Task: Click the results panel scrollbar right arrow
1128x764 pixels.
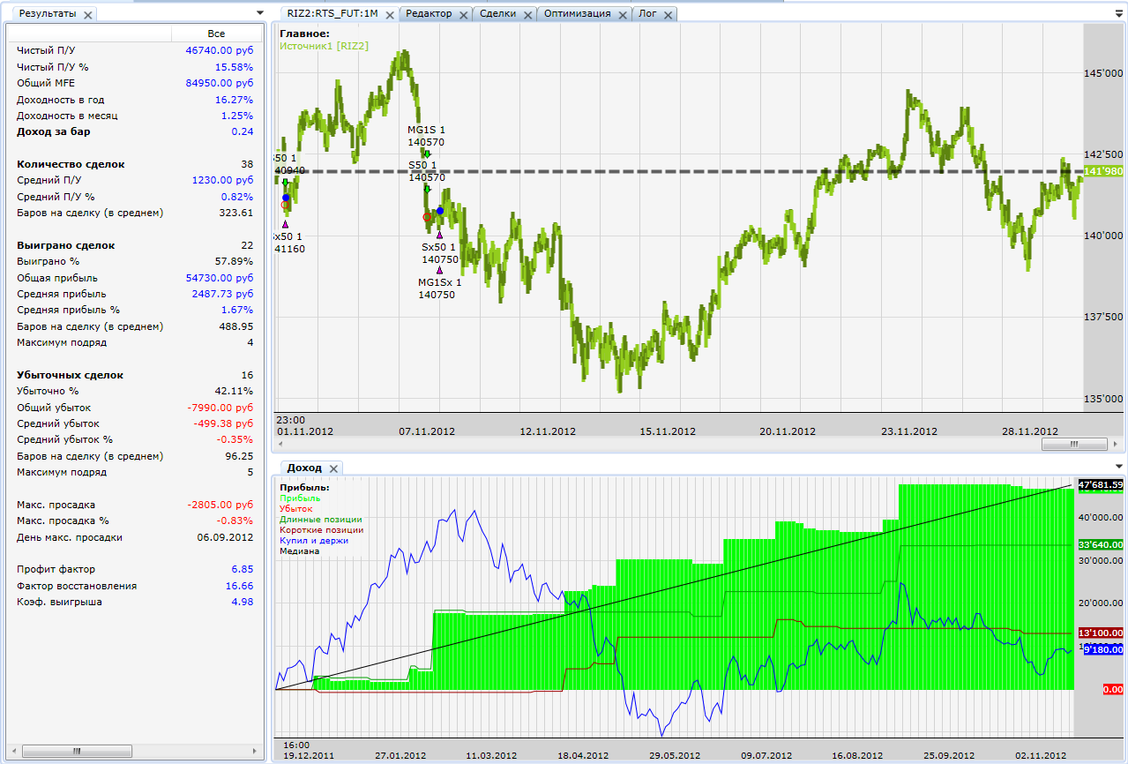Action: (x=257, y=752)
